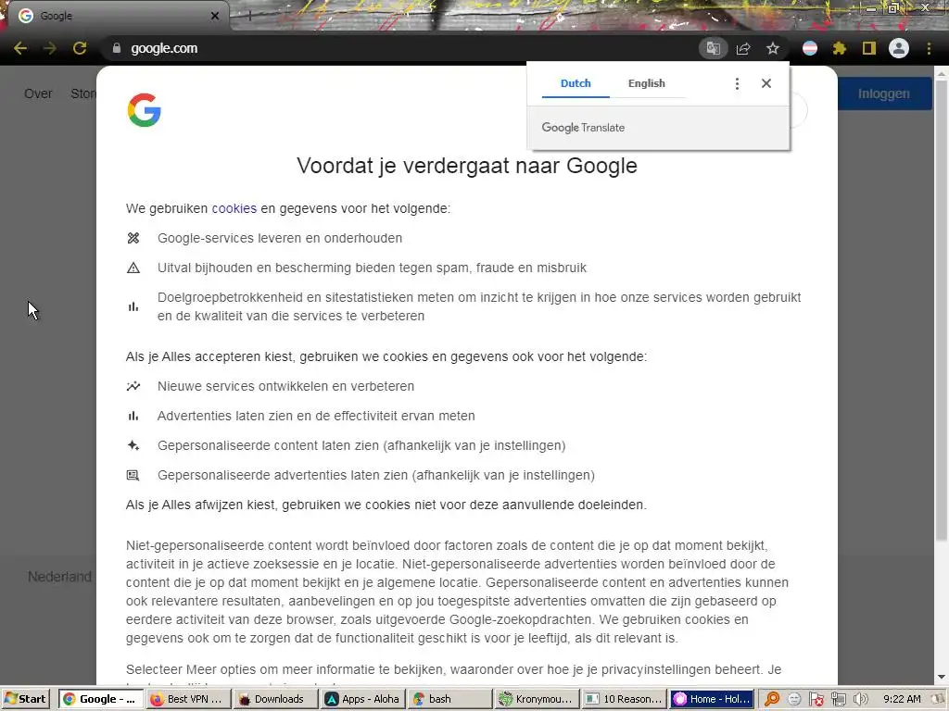Click the Google Translate label in popup

click(583, 128)
